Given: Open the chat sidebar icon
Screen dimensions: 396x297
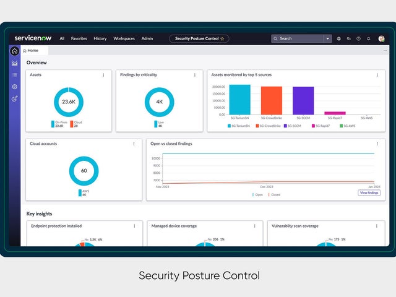Looking at the screenshot, I should pyautogui.click(x=348, y=38).
